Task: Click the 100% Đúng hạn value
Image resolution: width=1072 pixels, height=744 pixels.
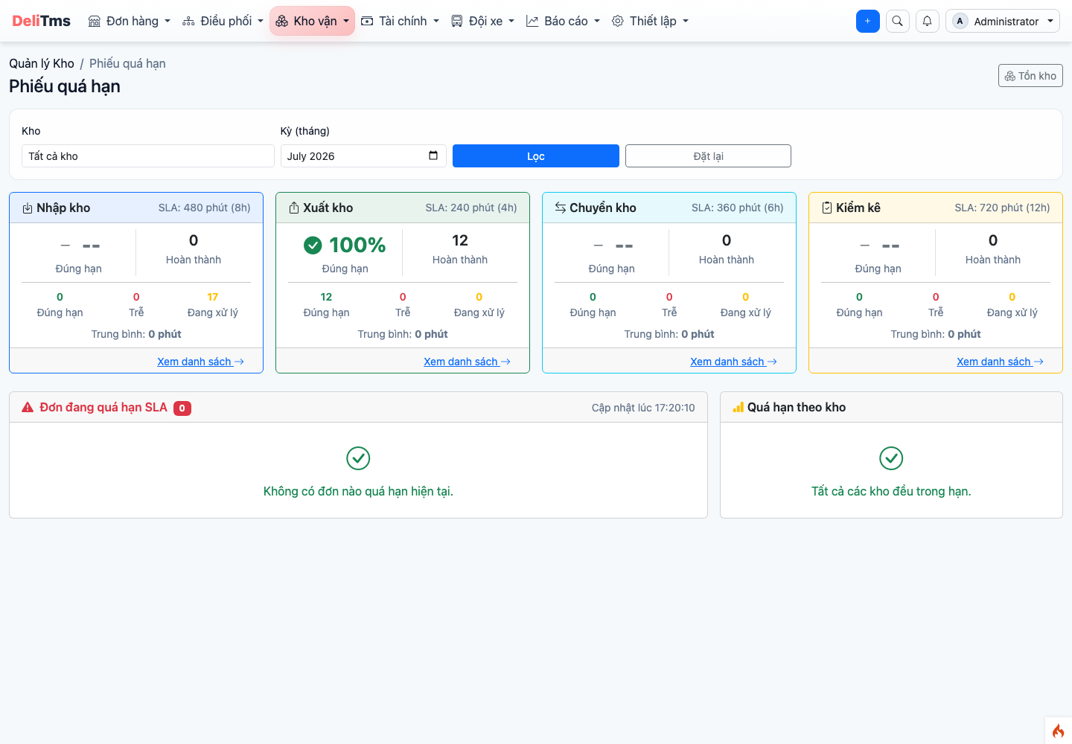Action: pos(357,245)
